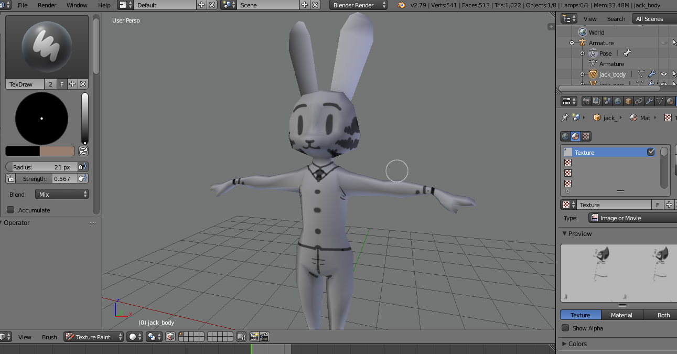
Task: Enable pressure sensitivity for brush Radius
Action: [x=82, y=167]
